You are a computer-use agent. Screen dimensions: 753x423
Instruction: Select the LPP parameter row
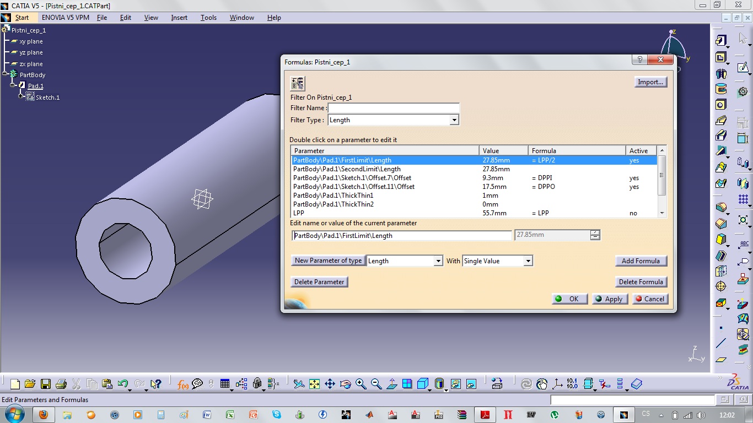click(x=474, y=213)
